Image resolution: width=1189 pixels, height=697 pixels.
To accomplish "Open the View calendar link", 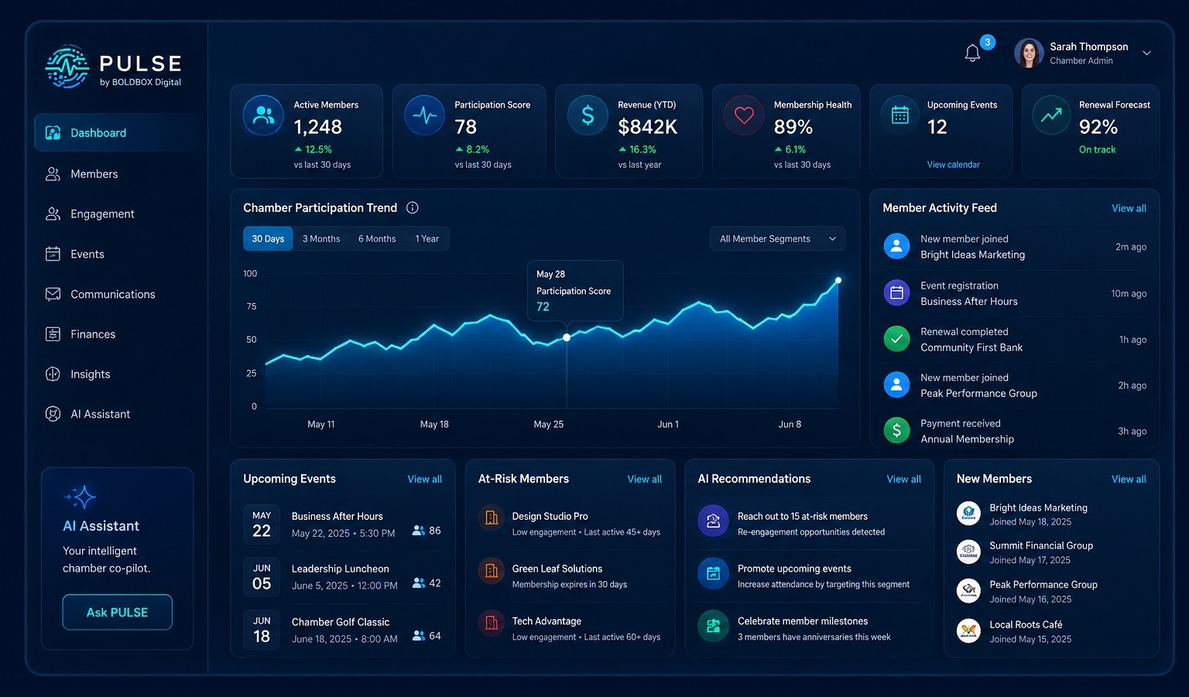I will [953, 165].
